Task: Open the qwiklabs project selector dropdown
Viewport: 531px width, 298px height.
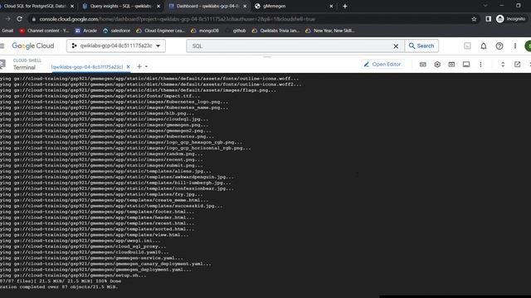Action: (116, 46)
